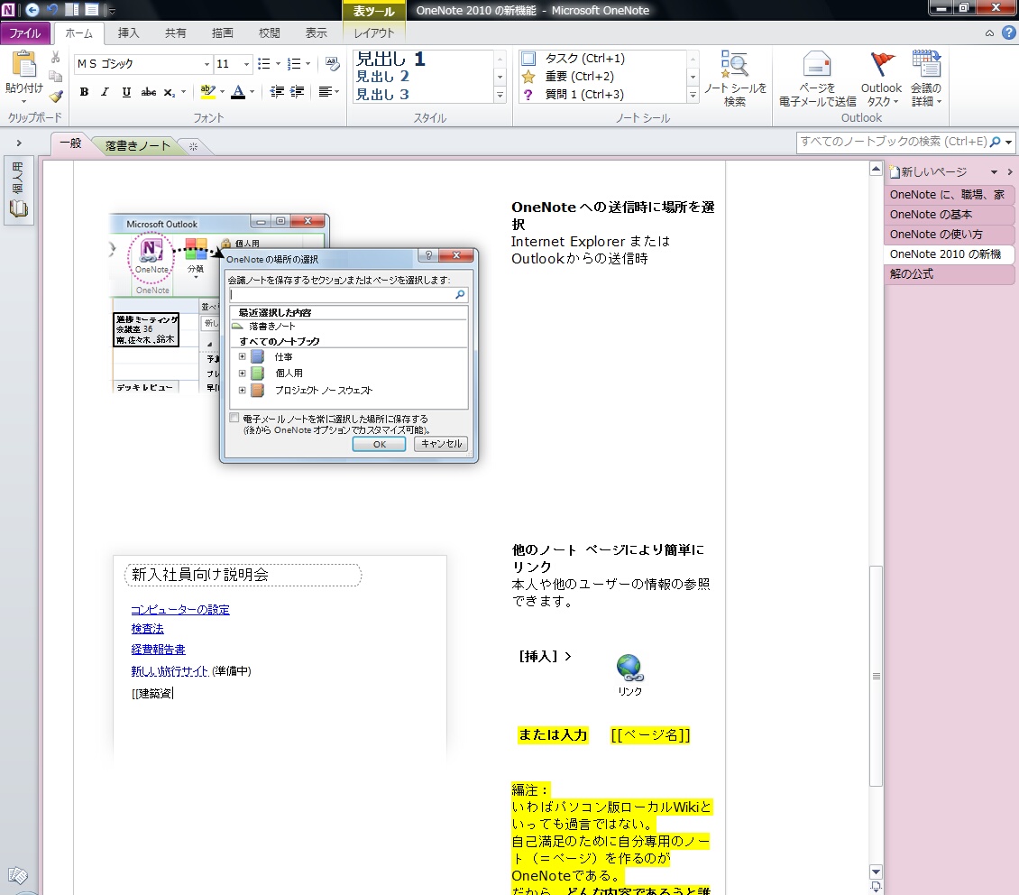Toggle Bold formatting
This screenshot has width=1019, height=895.
84,92
